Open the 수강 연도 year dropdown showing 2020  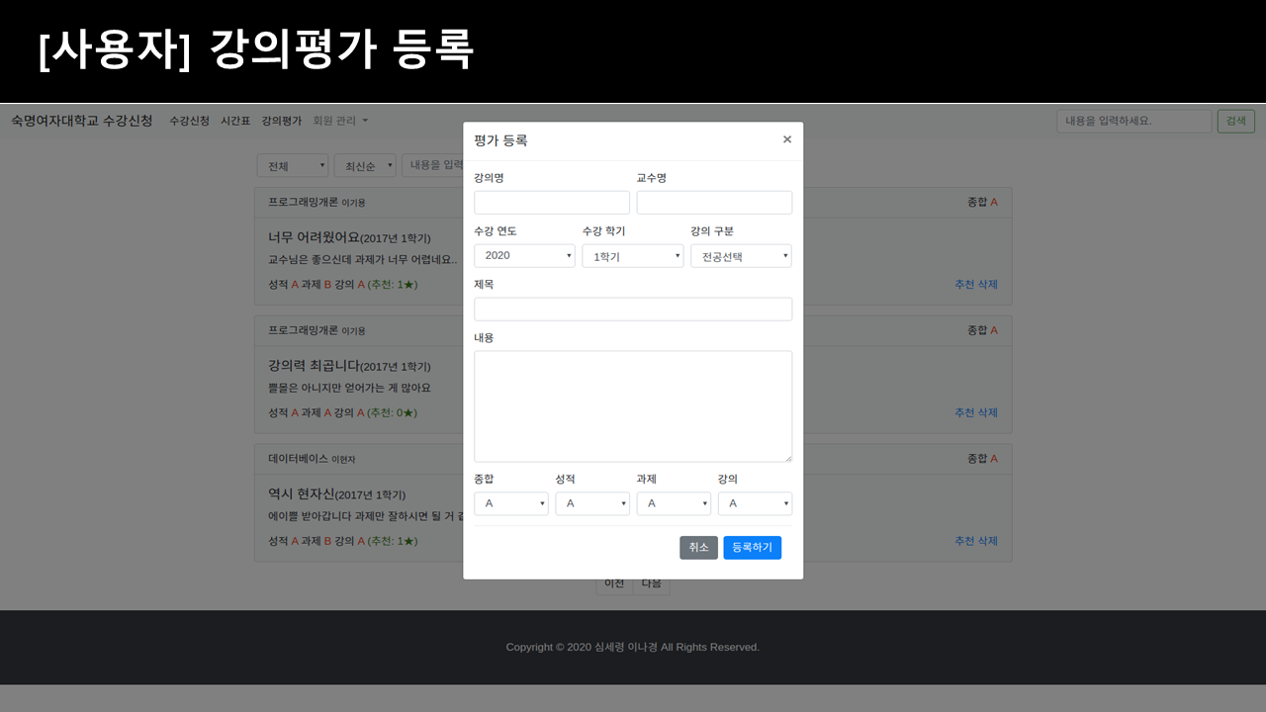pos(524,255)
